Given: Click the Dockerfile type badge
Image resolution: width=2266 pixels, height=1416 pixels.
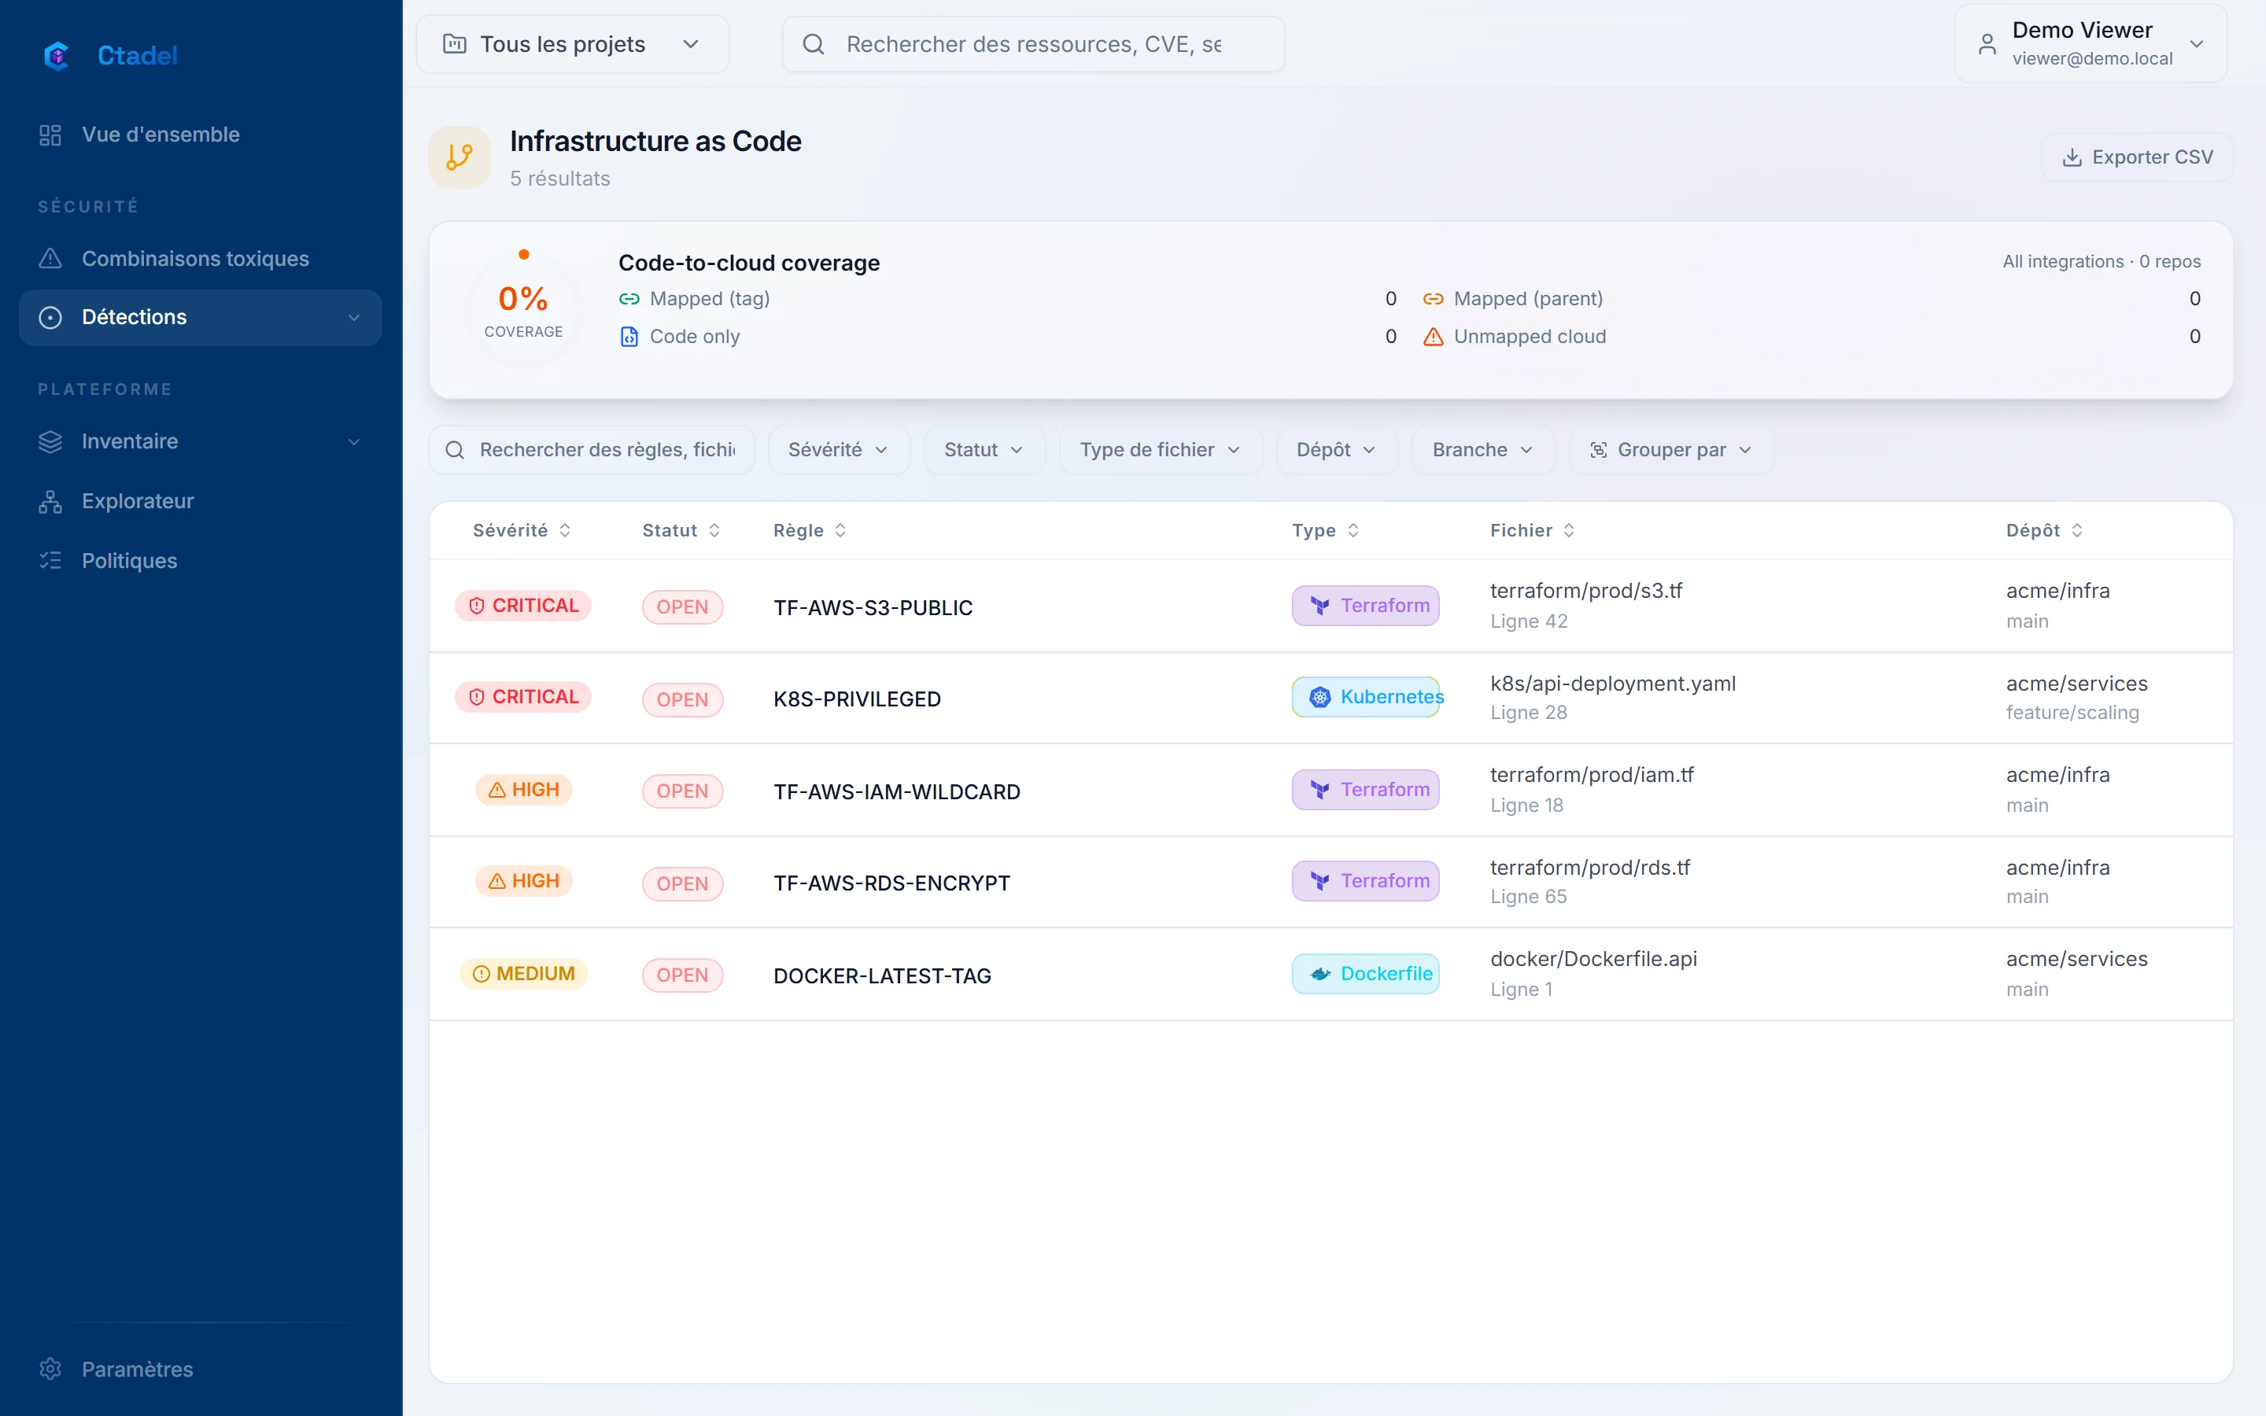Looking at the screenshot, I should click(x=1366, y=974).
